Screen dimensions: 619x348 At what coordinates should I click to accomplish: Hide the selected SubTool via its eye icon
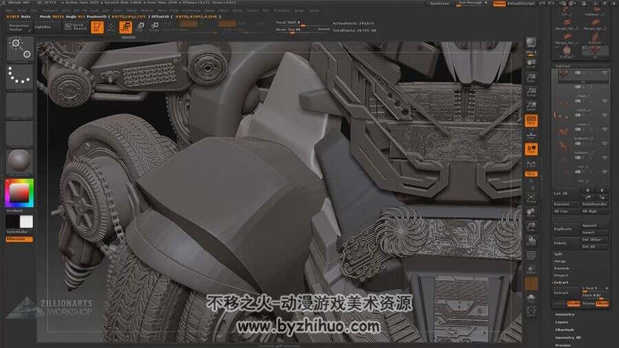coord(605,73)
